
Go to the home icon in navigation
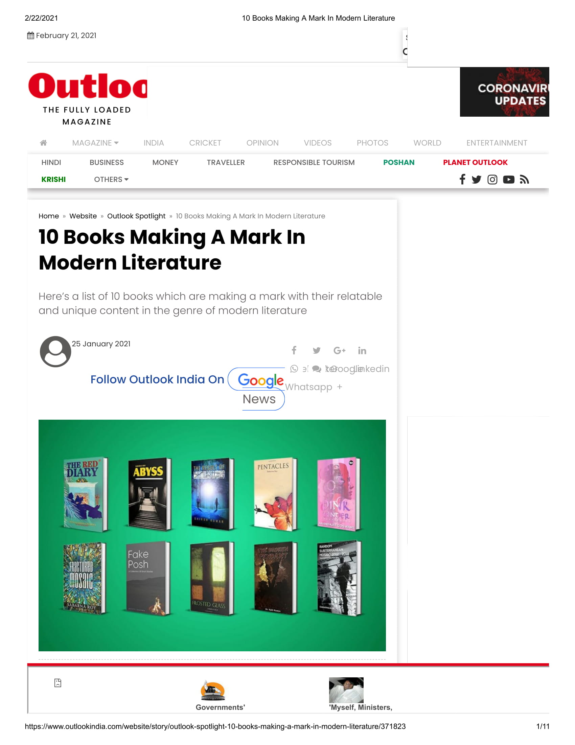tap(43, 143)
